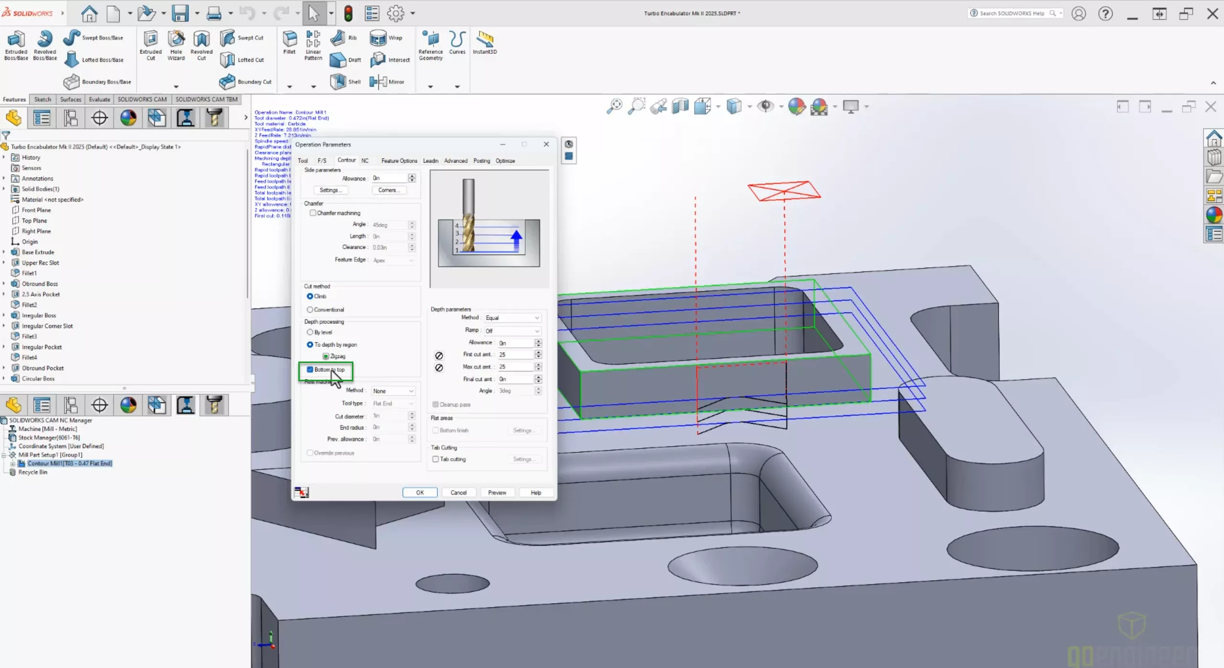Open the Side parameters Settings button

tap(331, 190)
